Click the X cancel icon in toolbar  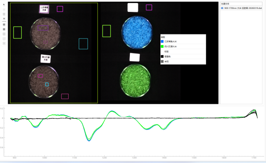(4, 43)
